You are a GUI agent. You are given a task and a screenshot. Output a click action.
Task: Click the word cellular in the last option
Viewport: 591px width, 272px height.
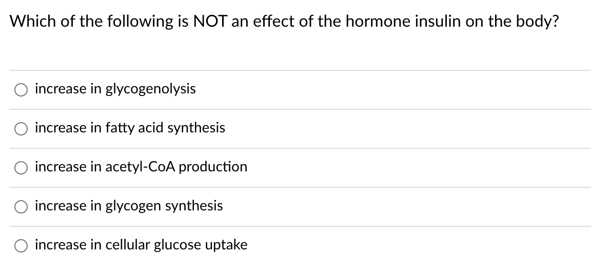pyautogui.click(x=128, y=245)
